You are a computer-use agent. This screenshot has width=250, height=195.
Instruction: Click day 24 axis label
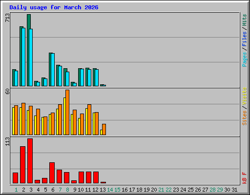[183, 190]
